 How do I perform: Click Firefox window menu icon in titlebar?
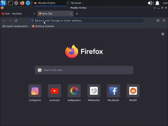[x=2, y=8]
